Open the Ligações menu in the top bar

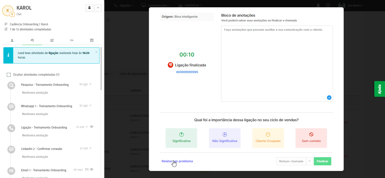click(x=124, y=5)
